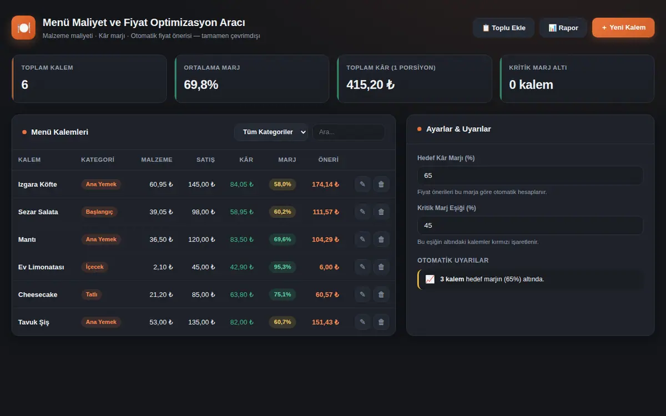Click the Ana Yemek tag for Izgara Köfte
666x416 pixels.
(x=101, y=184)
